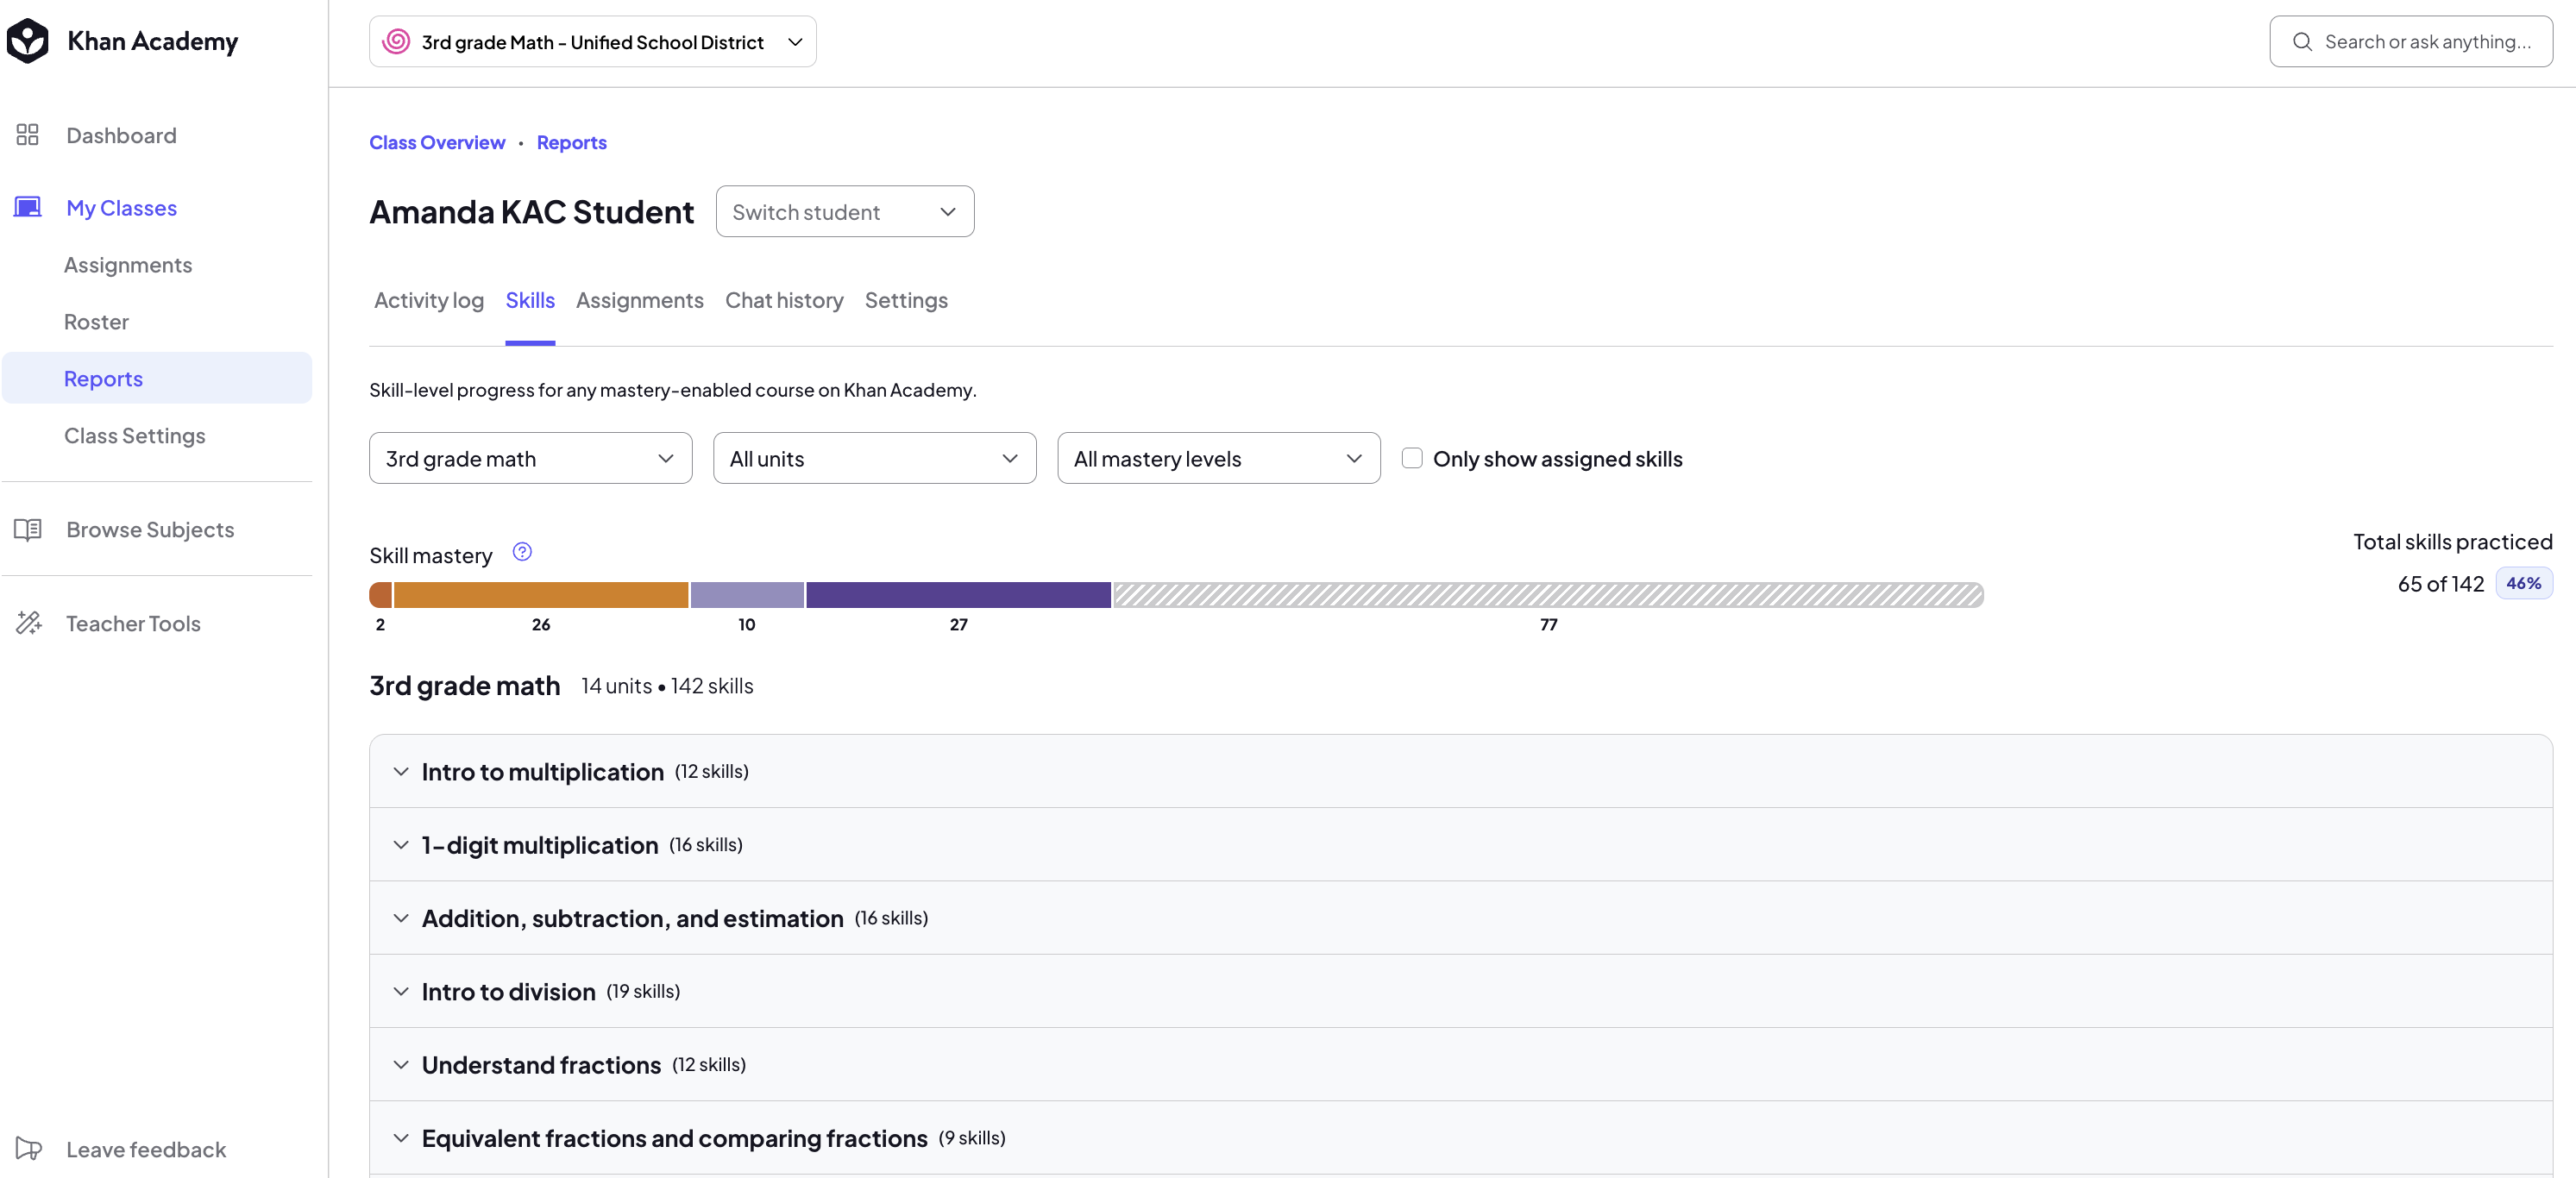Viewport: 2576px width, 1178px height.
Task: Click the "65 of 142" skills count
Action: 2440,584
